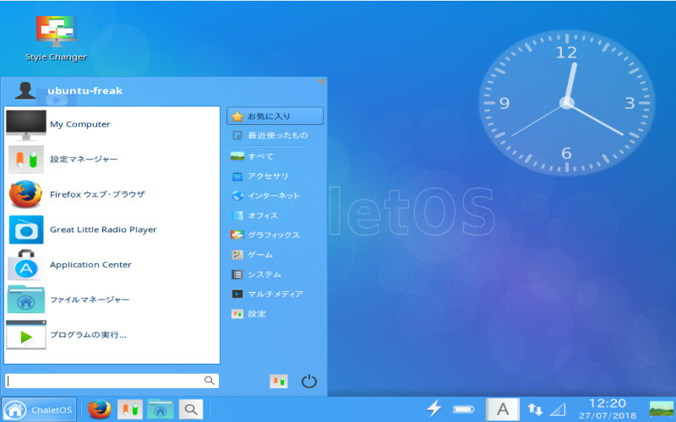The image size is (676, 422).
Task: Click the analog clock desktop widget
Action: coord(566,103)
